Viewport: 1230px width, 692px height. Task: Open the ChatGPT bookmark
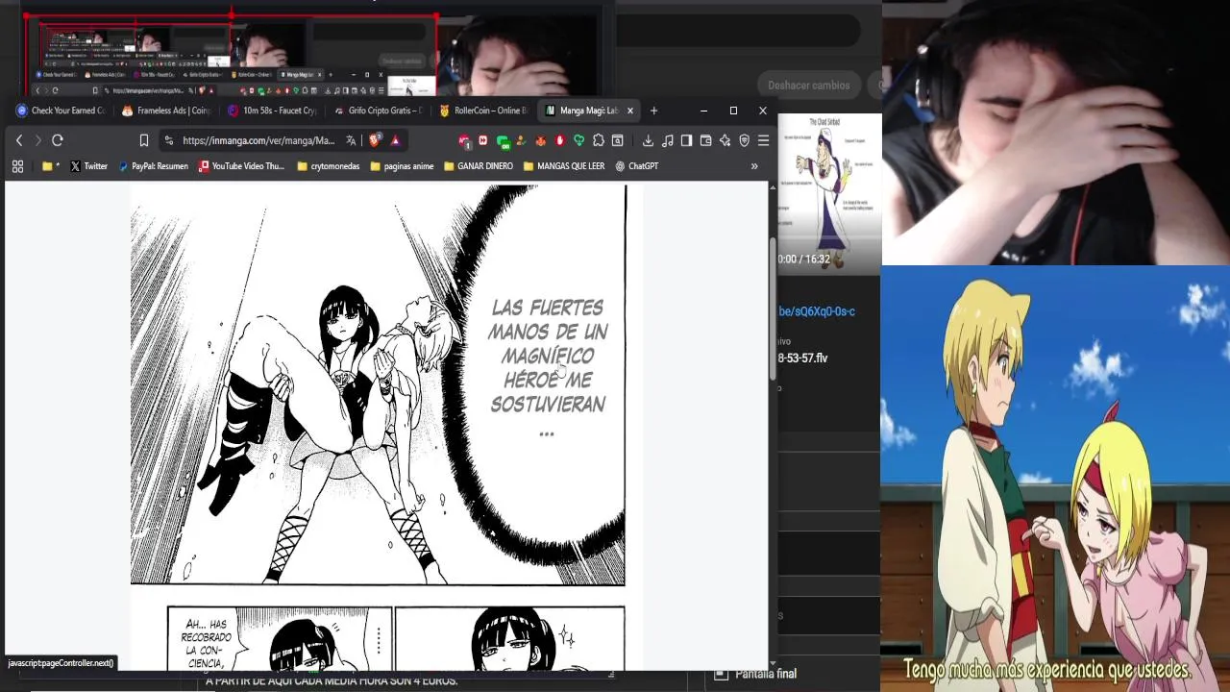coord(637,166)
